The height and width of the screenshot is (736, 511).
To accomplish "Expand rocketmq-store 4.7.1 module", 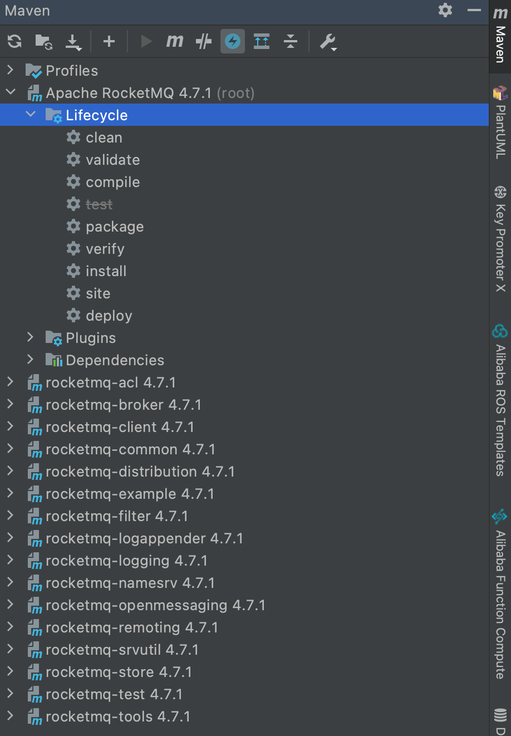I will pyautogui.click(x=10, y=671).
